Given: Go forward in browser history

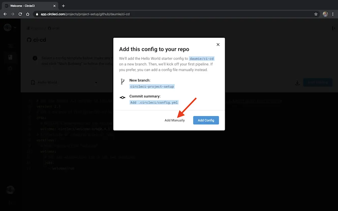Looking at the screenshot, I should tap(13, 14).
